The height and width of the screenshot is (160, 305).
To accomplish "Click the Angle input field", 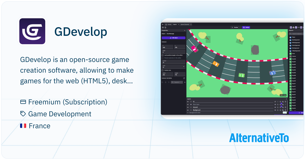I will [x=174, y=52].
